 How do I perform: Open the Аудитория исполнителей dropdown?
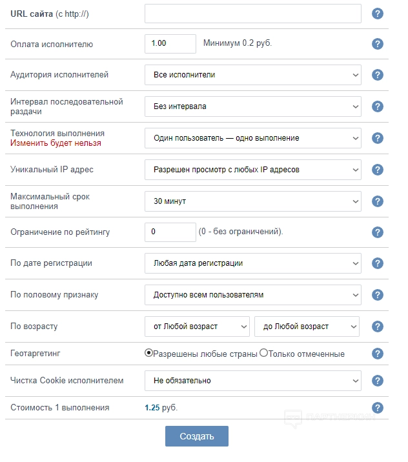(x=252, y=75)
